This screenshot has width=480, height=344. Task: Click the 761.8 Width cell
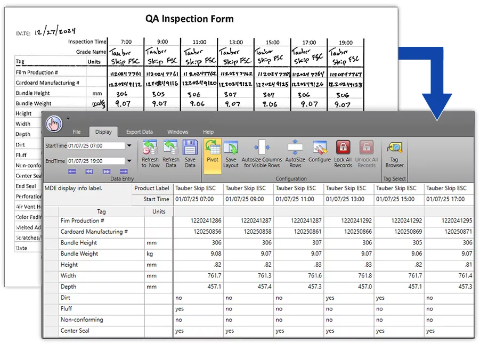(x=348, y=276)
